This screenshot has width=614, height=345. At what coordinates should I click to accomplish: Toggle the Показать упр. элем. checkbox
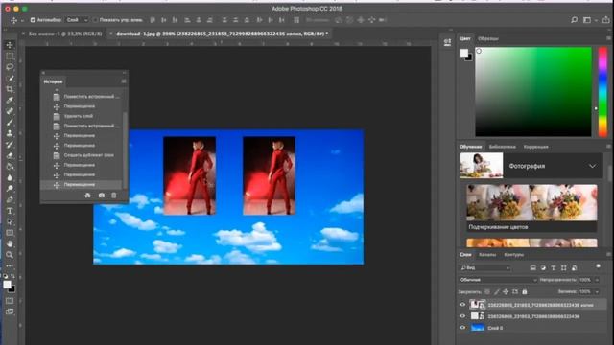click(95, 20)
